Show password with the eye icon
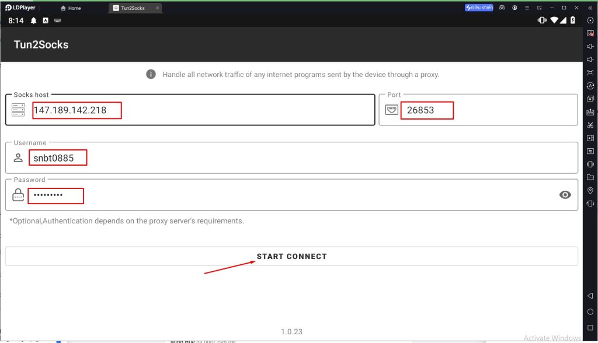Viewport: 598px width, 343px height. point(565,195)
